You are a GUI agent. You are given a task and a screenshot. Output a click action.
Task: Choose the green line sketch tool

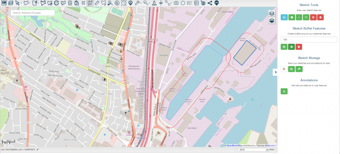tap(299, 17)
